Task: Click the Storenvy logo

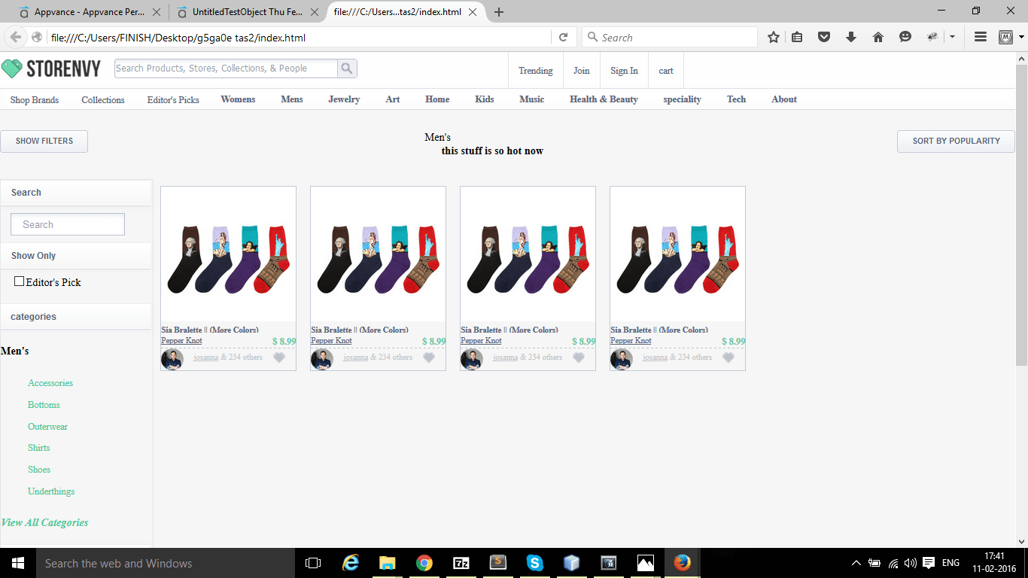Action: click(51, 69)
